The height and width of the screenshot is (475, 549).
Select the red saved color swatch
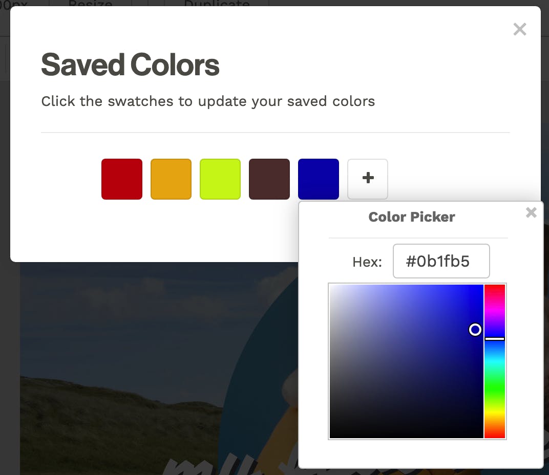(121, 179)
